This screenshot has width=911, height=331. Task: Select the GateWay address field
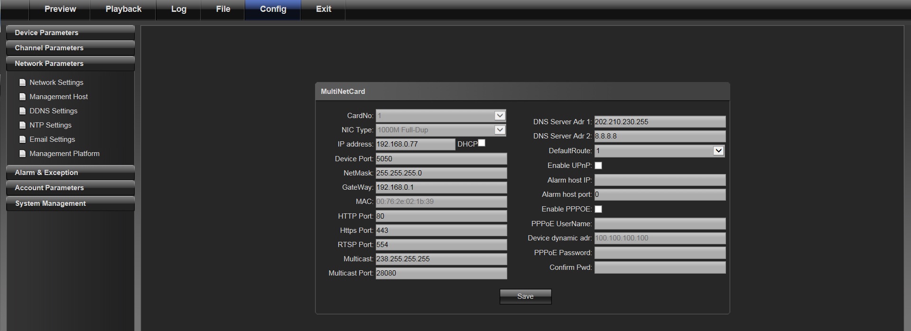click(441, 187)
